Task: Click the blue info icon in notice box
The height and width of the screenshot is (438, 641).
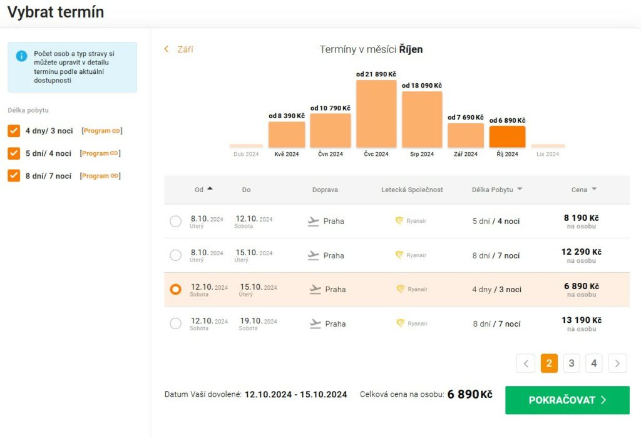Action: [x=21, y=56]
